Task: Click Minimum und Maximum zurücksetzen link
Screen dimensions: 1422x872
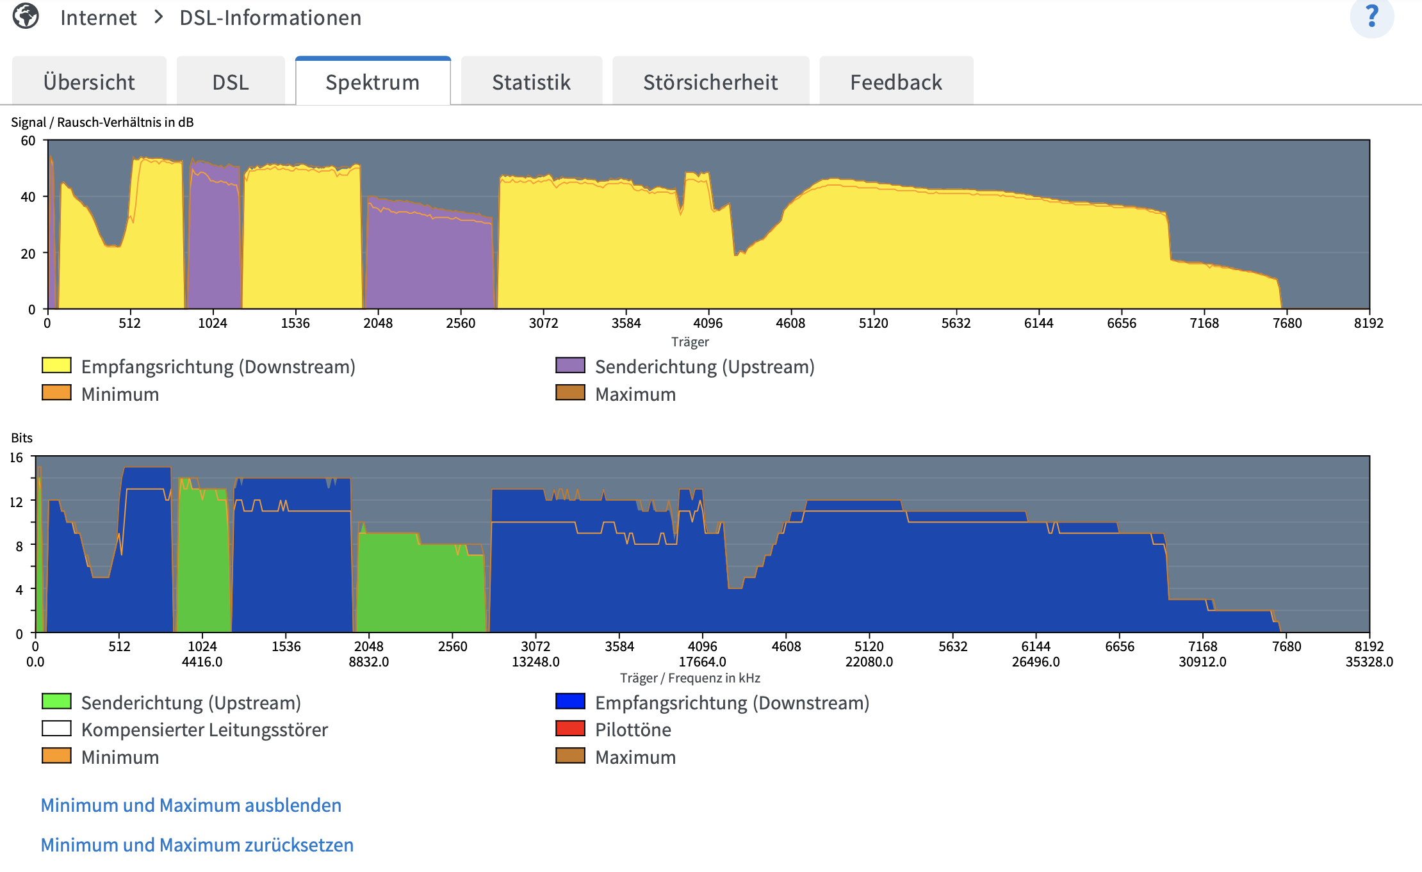Action: point(197,844)
